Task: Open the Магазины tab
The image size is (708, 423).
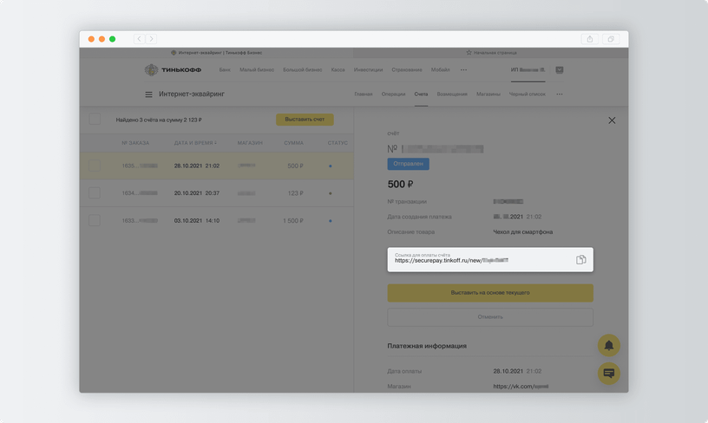Action: (488, 94)
